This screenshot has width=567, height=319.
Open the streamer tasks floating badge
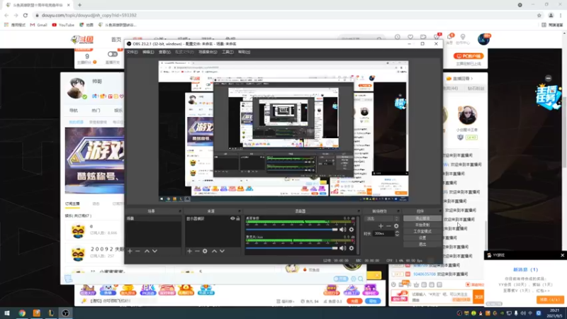pyautogui.click(x=548, y=96)
